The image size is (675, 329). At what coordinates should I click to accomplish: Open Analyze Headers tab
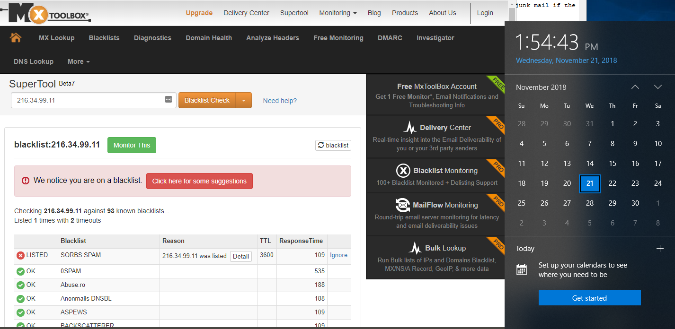point(273,38)
